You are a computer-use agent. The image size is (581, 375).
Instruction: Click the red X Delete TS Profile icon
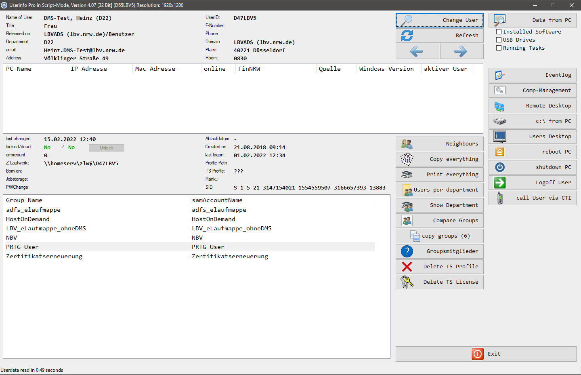point(407,267)
